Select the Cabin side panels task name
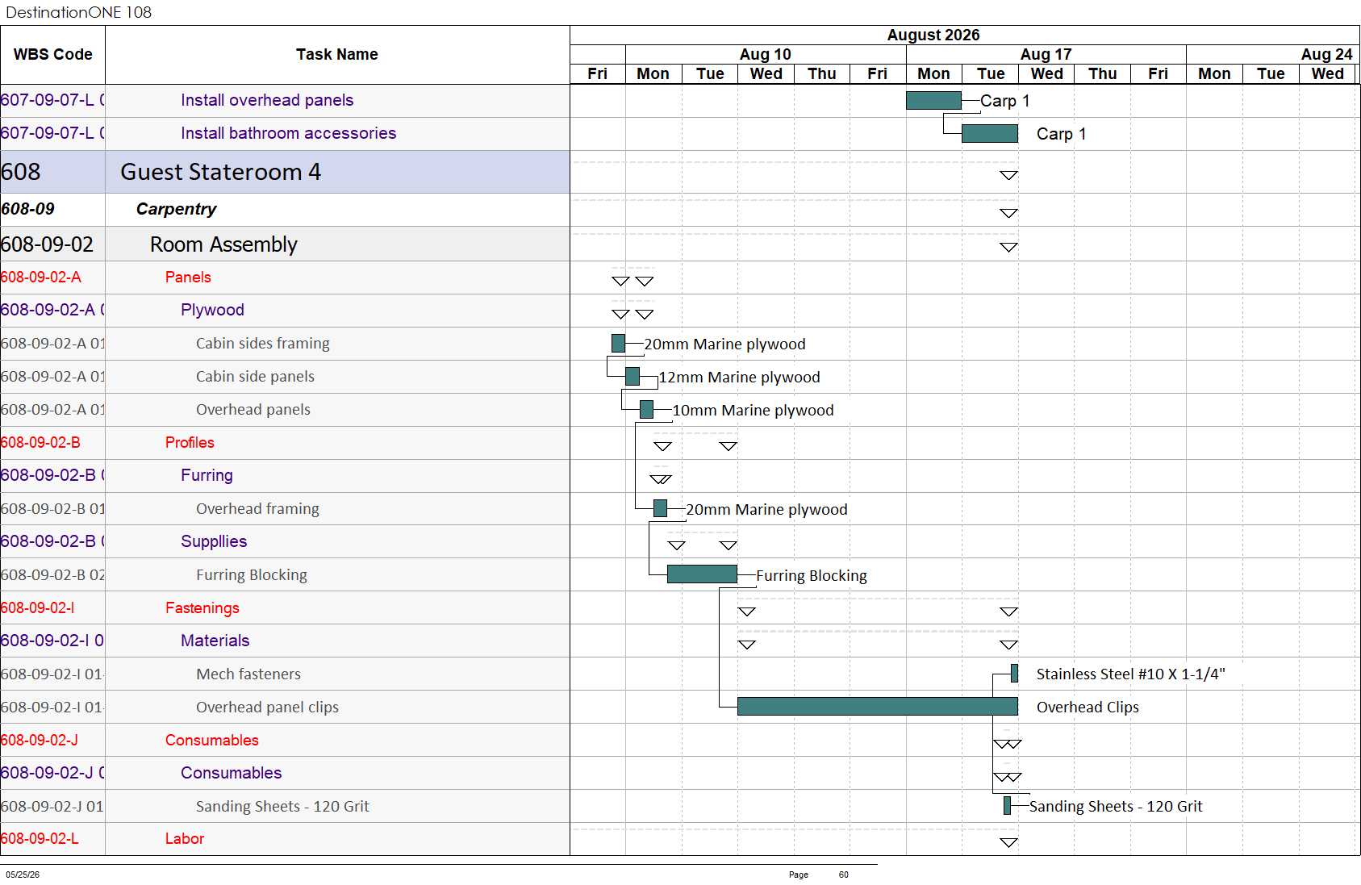The image size is (1361, 885). pos(255,377)
